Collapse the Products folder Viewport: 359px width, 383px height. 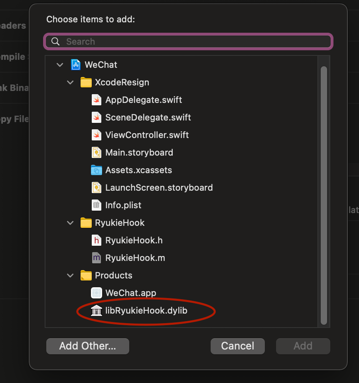pos(70,276)
